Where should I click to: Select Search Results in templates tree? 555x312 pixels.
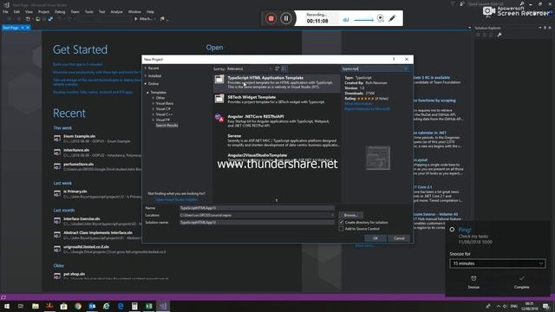(166, 125)
